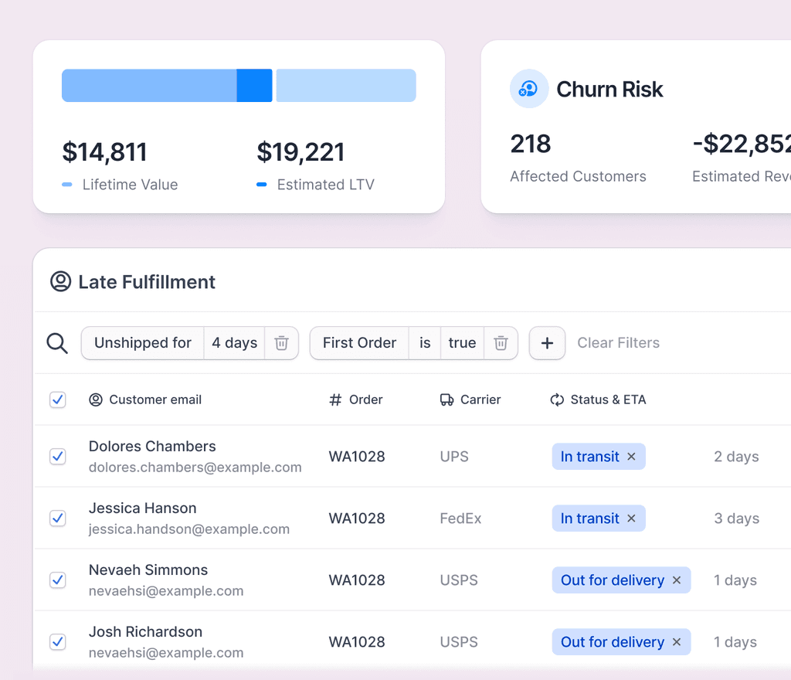This screenshot has width=791, height=680.
Task: Sort by Status & ETA column header
Action: (608, 399)
